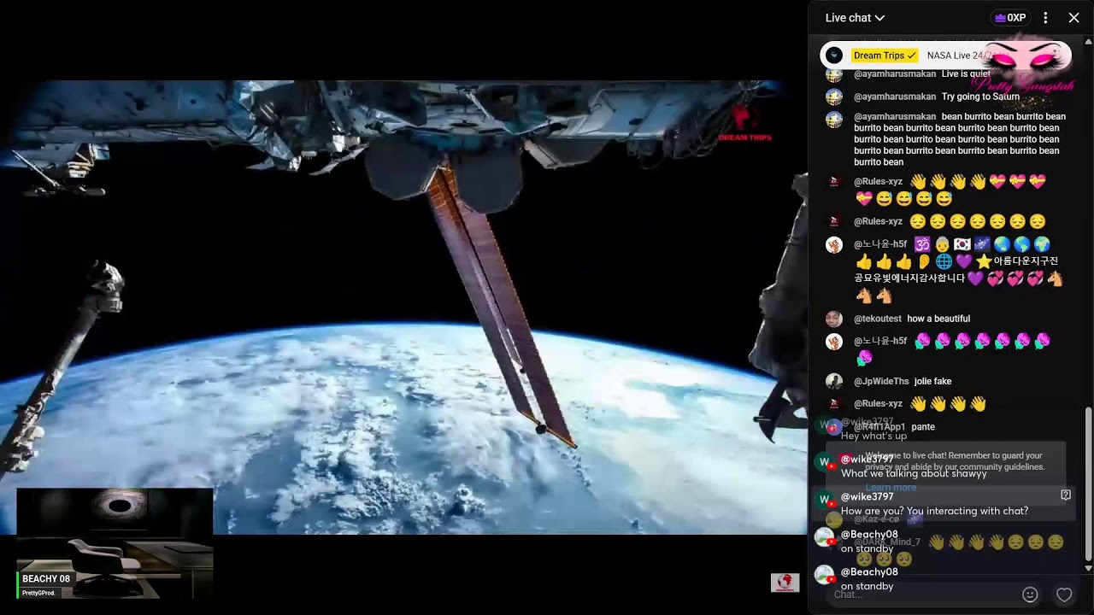The image size is (1094, 615).
Task: Click the space station video stream
Action: click(403, 307)
